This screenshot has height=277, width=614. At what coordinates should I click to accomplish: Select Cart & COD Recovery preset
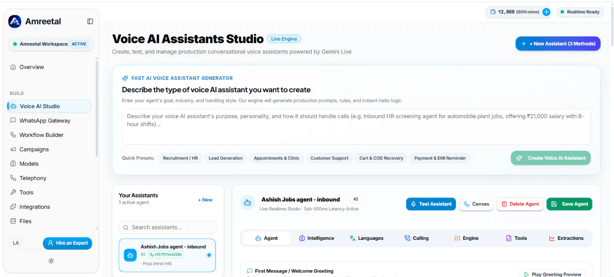(381, 158)
